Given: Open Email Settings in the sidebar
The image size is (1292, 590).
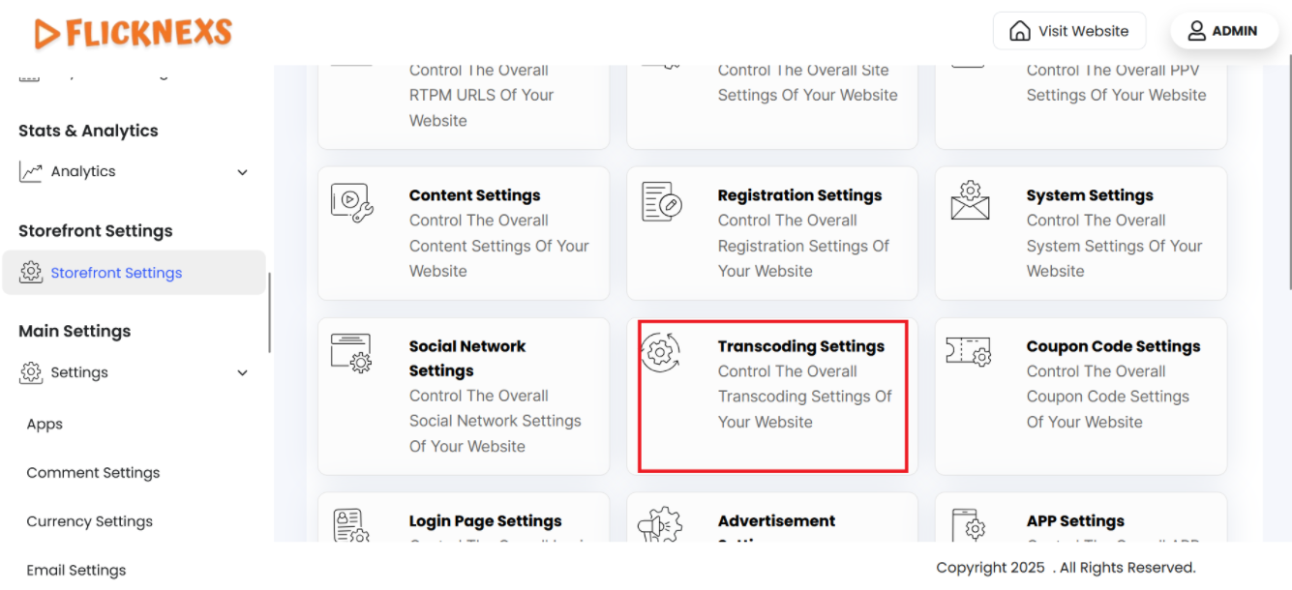Looking at the screenshot, I should tap(76, 570).
